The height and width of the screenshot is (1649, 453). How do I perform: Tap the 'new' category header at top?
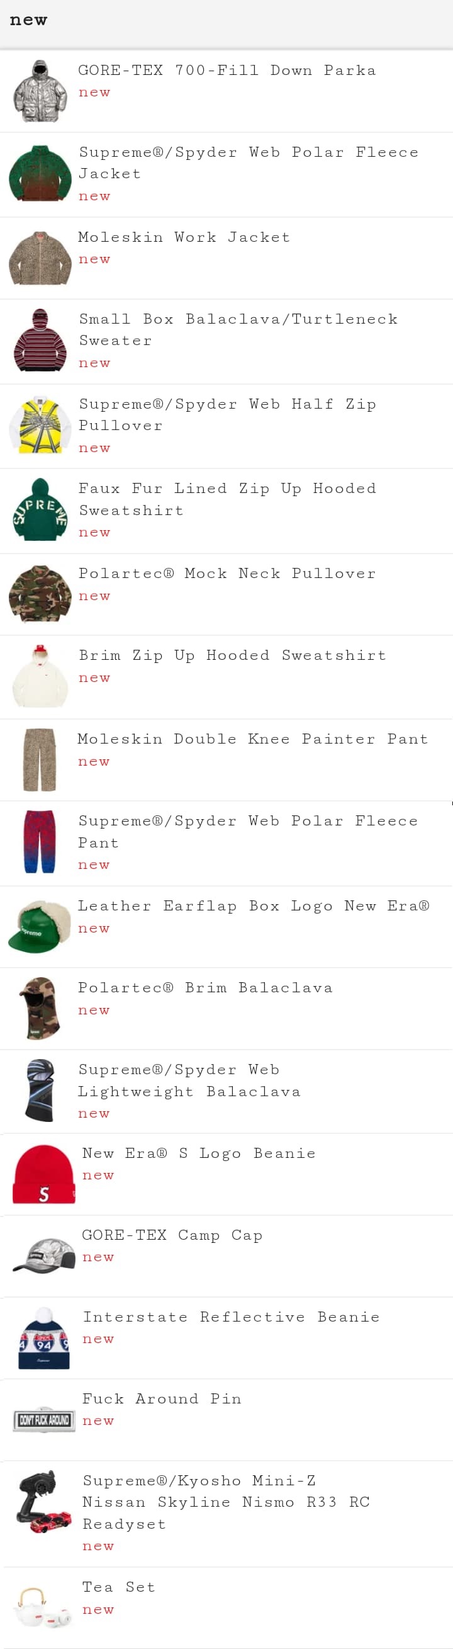coord(29,21)
